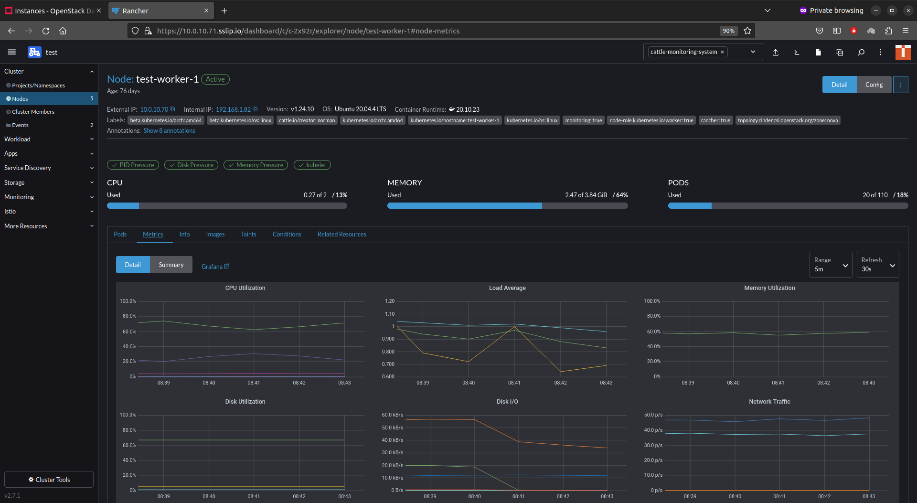Screen dimensions: 917x503
Task: Copy KubeConfig to clipboard
Action: pos(839,52)
